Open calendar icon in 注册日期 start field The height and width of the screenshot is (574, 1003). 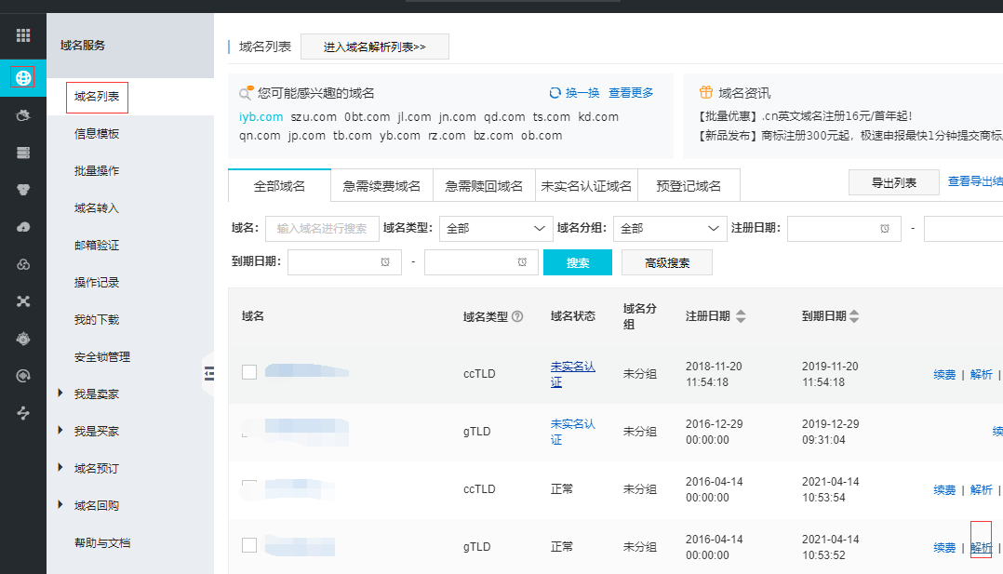[885, 229]
